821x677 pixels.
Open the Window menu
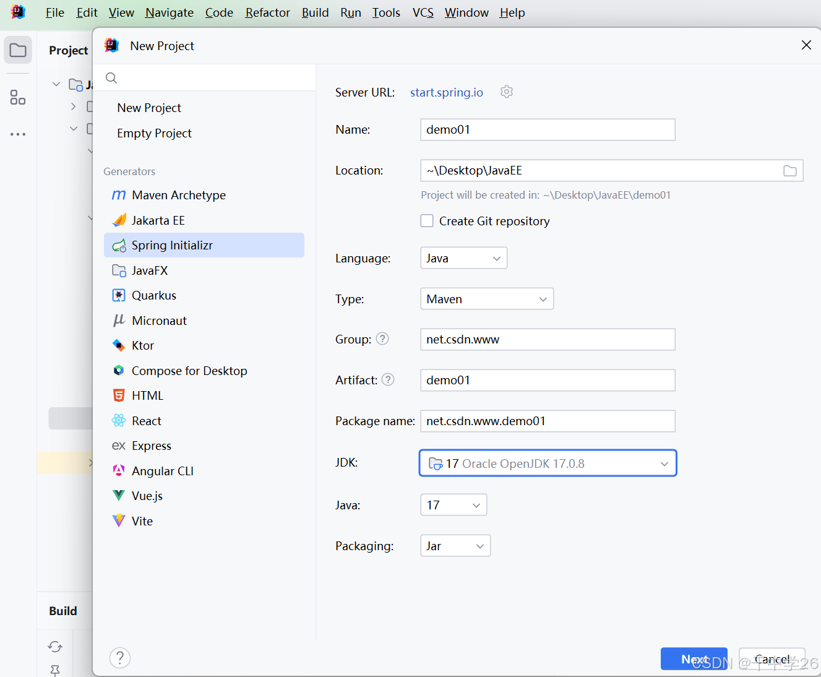(466, 12)
